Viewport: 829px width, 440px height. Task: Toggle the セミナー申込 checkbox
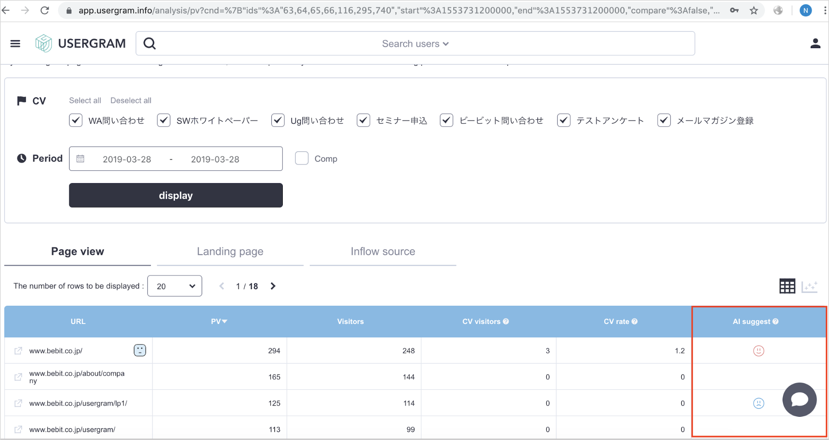point(363,121)
